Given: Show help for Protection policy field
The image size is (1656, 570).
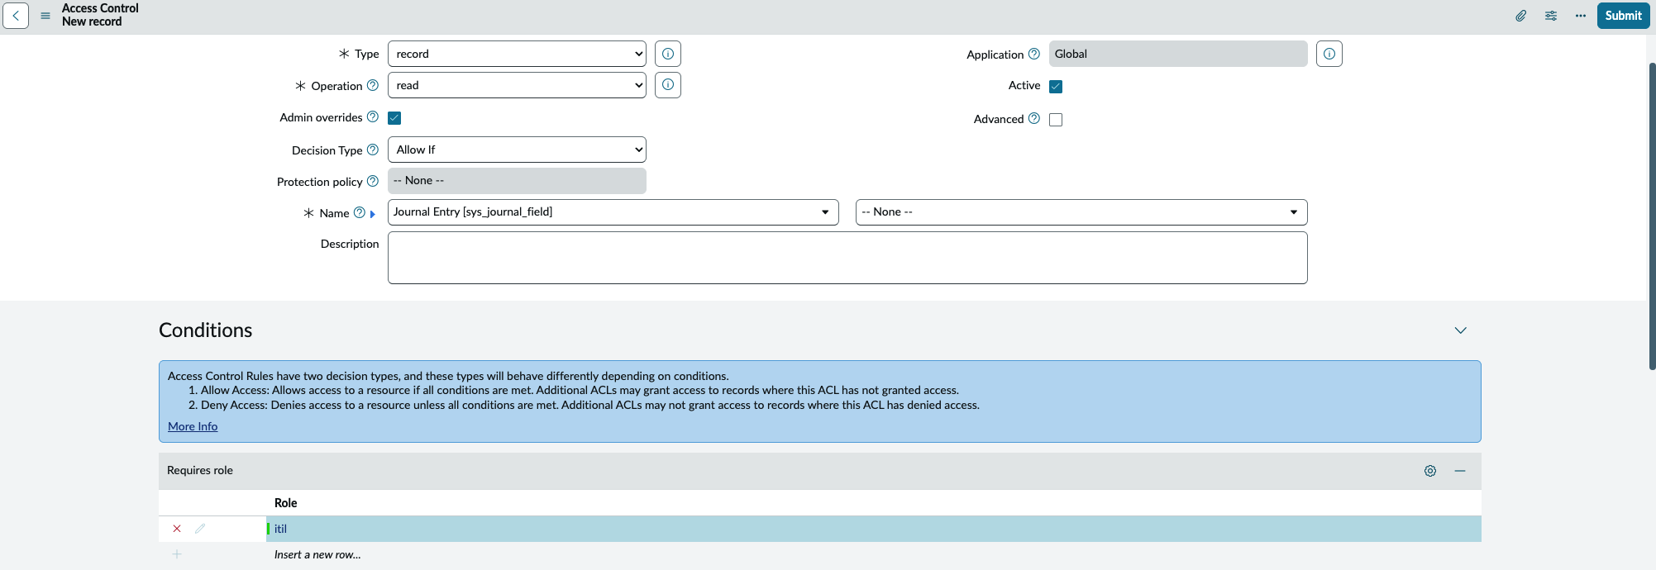Looking at the screenshot, I should 373,181.
